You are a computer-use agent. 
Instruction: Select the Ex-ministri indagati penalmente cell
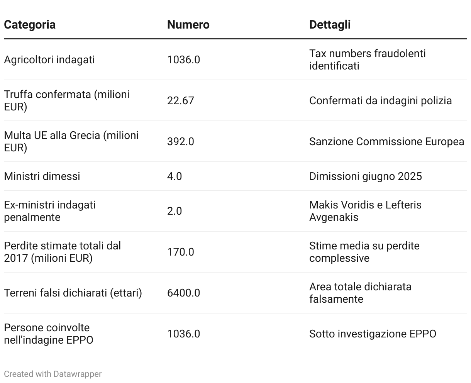50,211
